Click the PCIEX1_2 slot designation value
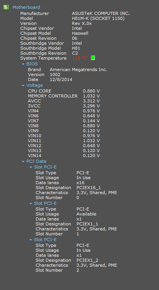The height and width of the screenshot is (290, 159). pos(87,260)
